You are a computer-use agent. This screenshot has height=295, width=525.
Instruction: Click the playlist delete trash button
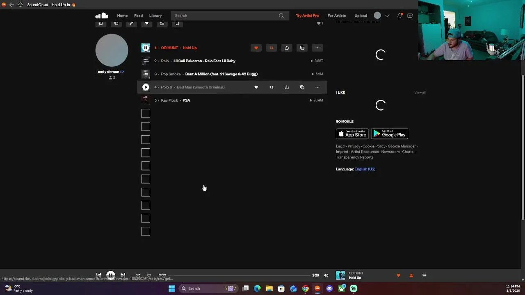[x=177, y=23]
